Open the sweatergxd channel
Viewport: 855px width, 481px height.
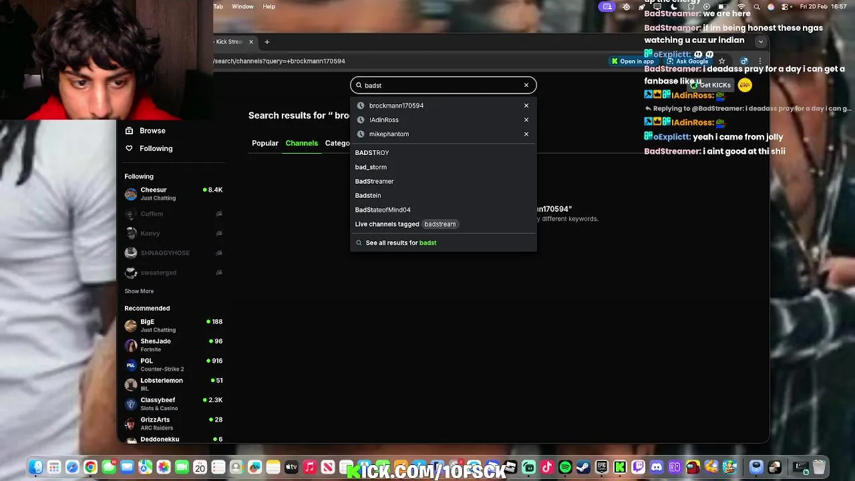point(174,273)
